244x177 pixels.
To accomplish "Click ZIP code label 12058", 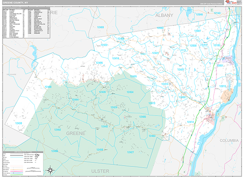I will click(x=193, y=46).
